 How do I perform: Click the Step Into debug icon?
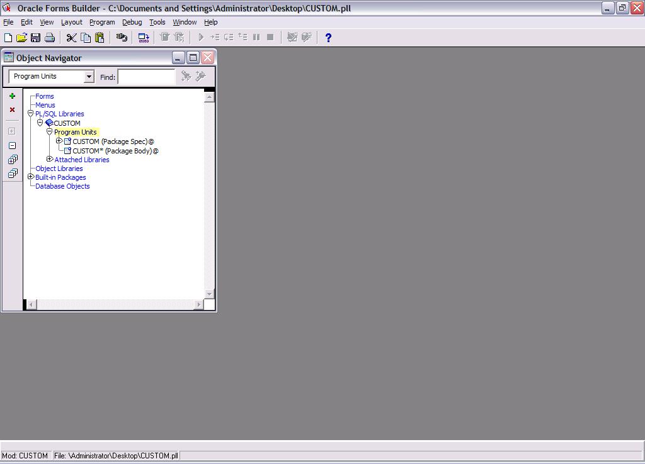point(215,38)
